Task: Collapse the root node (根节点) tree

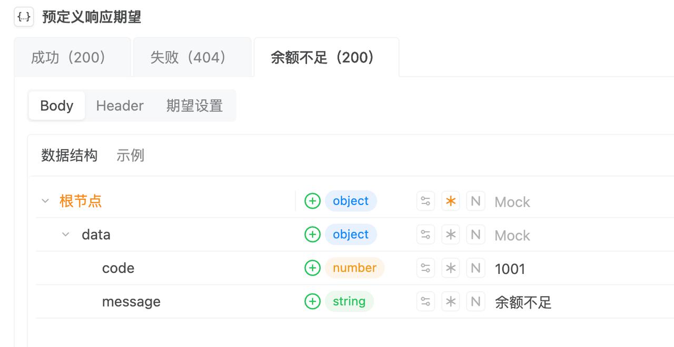Action: 45,201
